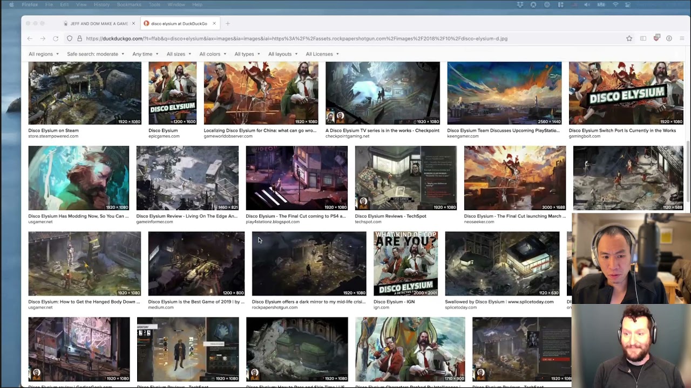Open a new tab with plus button
691x388 pixels.
(x=228, y=24)
